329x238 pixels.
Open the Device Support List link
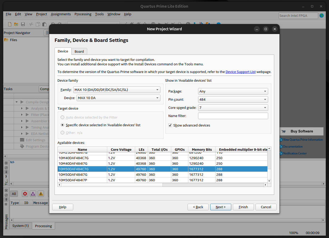[240, 72]
